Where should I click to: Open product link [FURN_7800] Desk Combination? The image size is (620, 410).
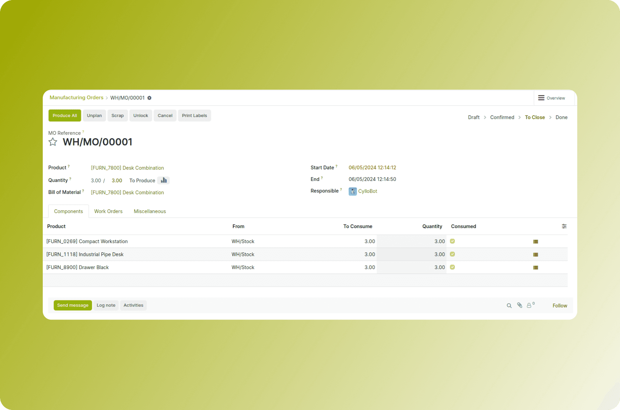[x=127, y=168]
